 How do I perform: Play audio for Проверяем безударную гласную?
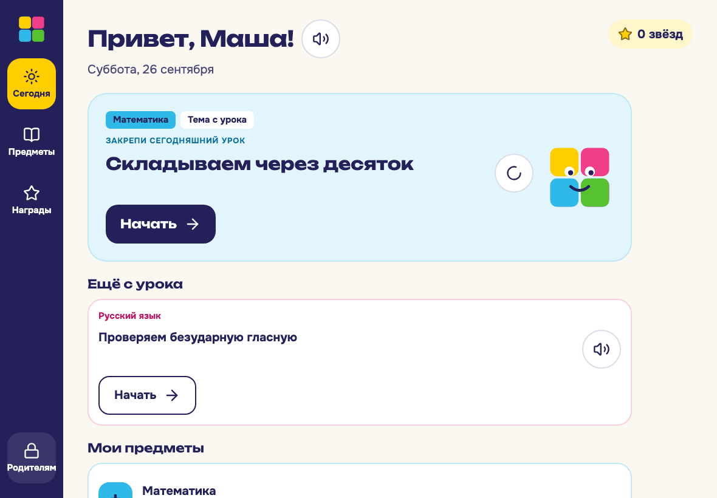[602, 350]
